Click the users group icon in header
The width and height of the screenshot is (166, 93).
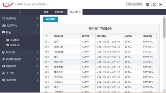click(x=148, y=4)
